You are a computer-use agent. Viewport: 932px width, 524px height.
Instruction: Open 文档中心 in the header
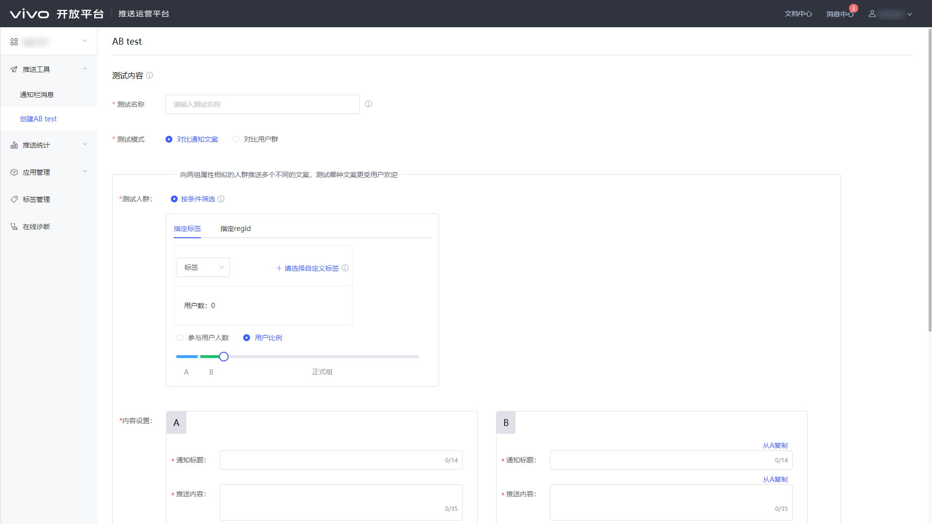[798, 14]
